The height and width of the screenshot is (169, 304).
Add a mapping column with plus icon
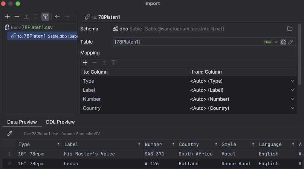85,62
